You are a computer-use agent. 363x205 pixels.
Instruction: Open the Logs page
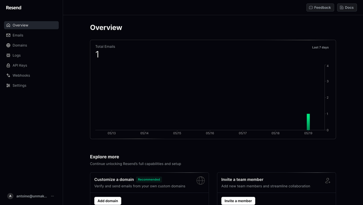(31, 56)
